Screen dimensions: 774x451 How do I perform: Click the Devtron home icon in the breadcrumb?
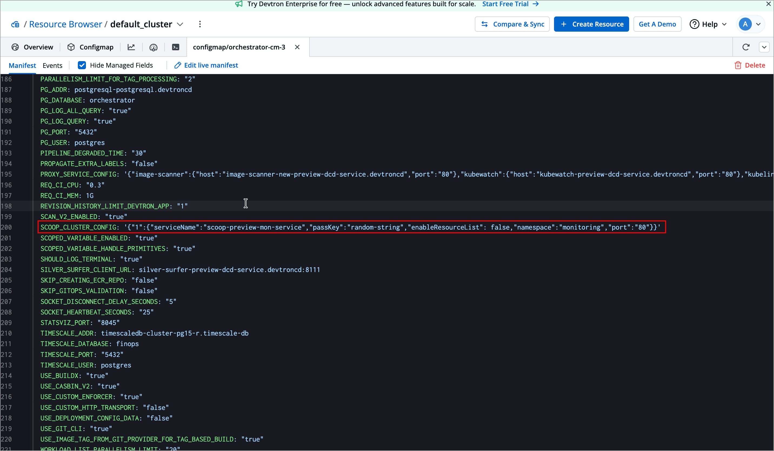tap(15, 24)
